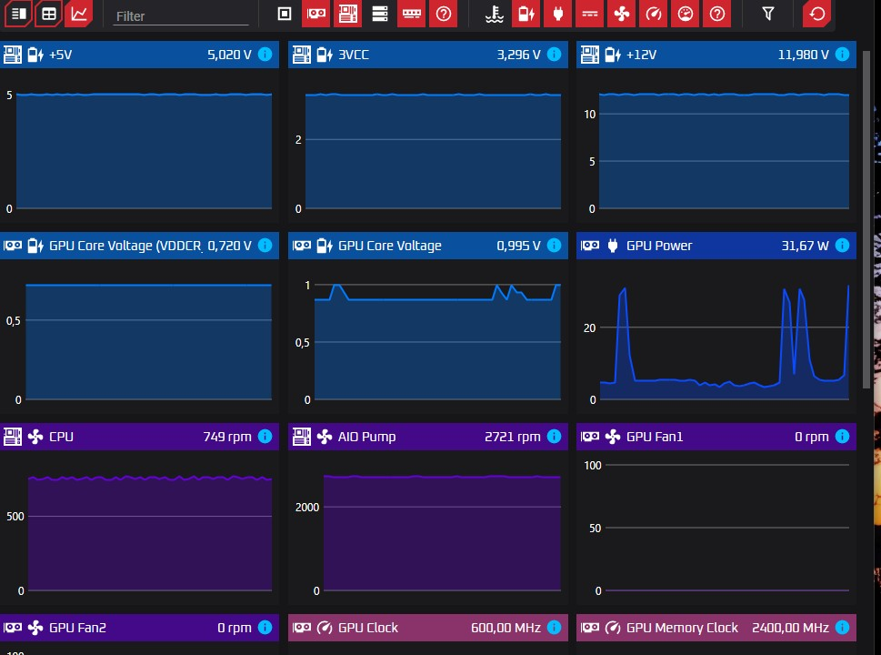Select the AIO Pump card title

click(x=367, y=437)
